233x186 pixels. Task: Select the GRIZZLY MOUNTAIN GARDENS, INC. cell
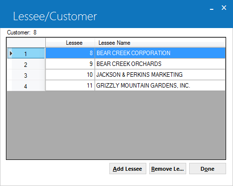pyautogui.click(x=160, y=86)
